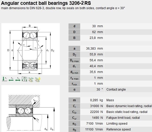Image resolution: width=152 pixels, height=132 pixels.
Task: Click the DIN 628-3 description line
Action: tap(63, 8)
